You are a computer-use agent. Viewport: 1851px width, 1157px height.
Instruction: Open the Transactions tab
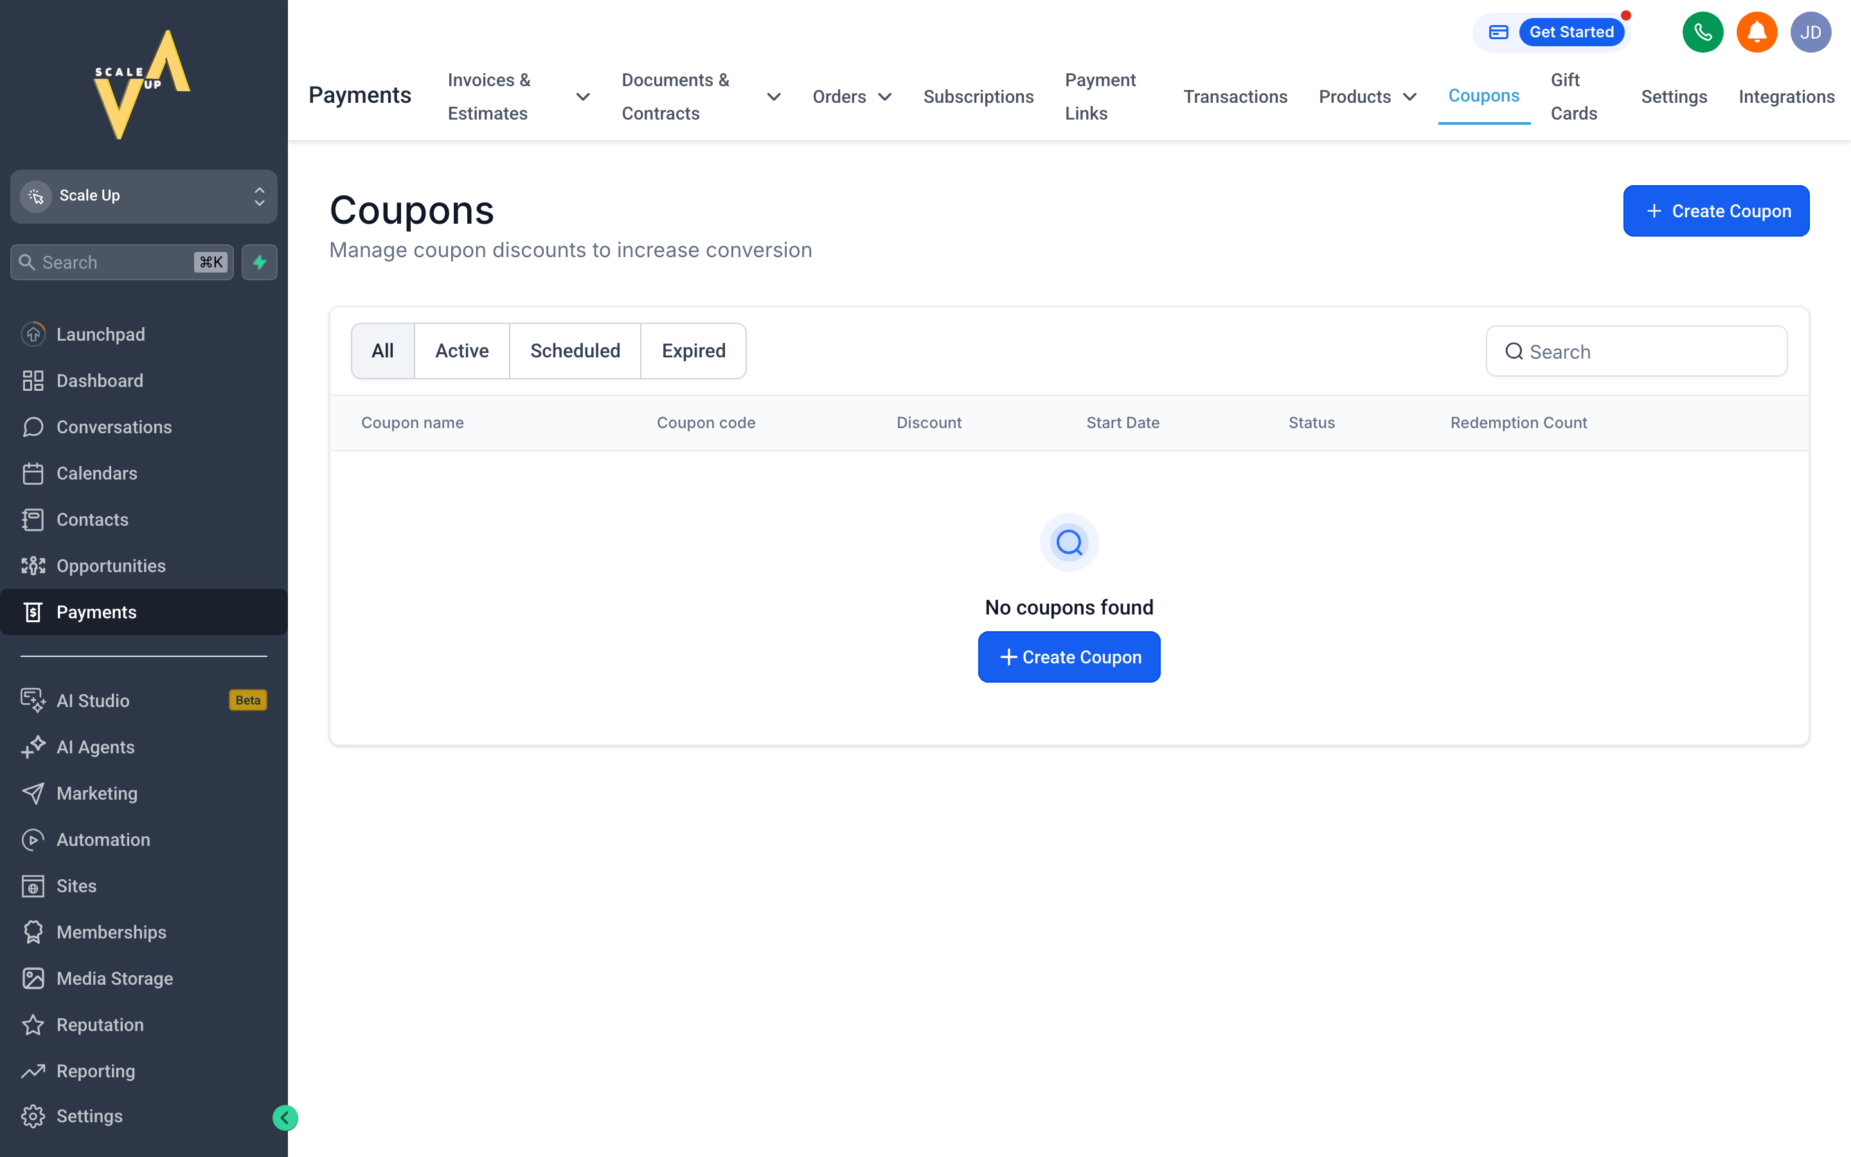point(1235,96)
